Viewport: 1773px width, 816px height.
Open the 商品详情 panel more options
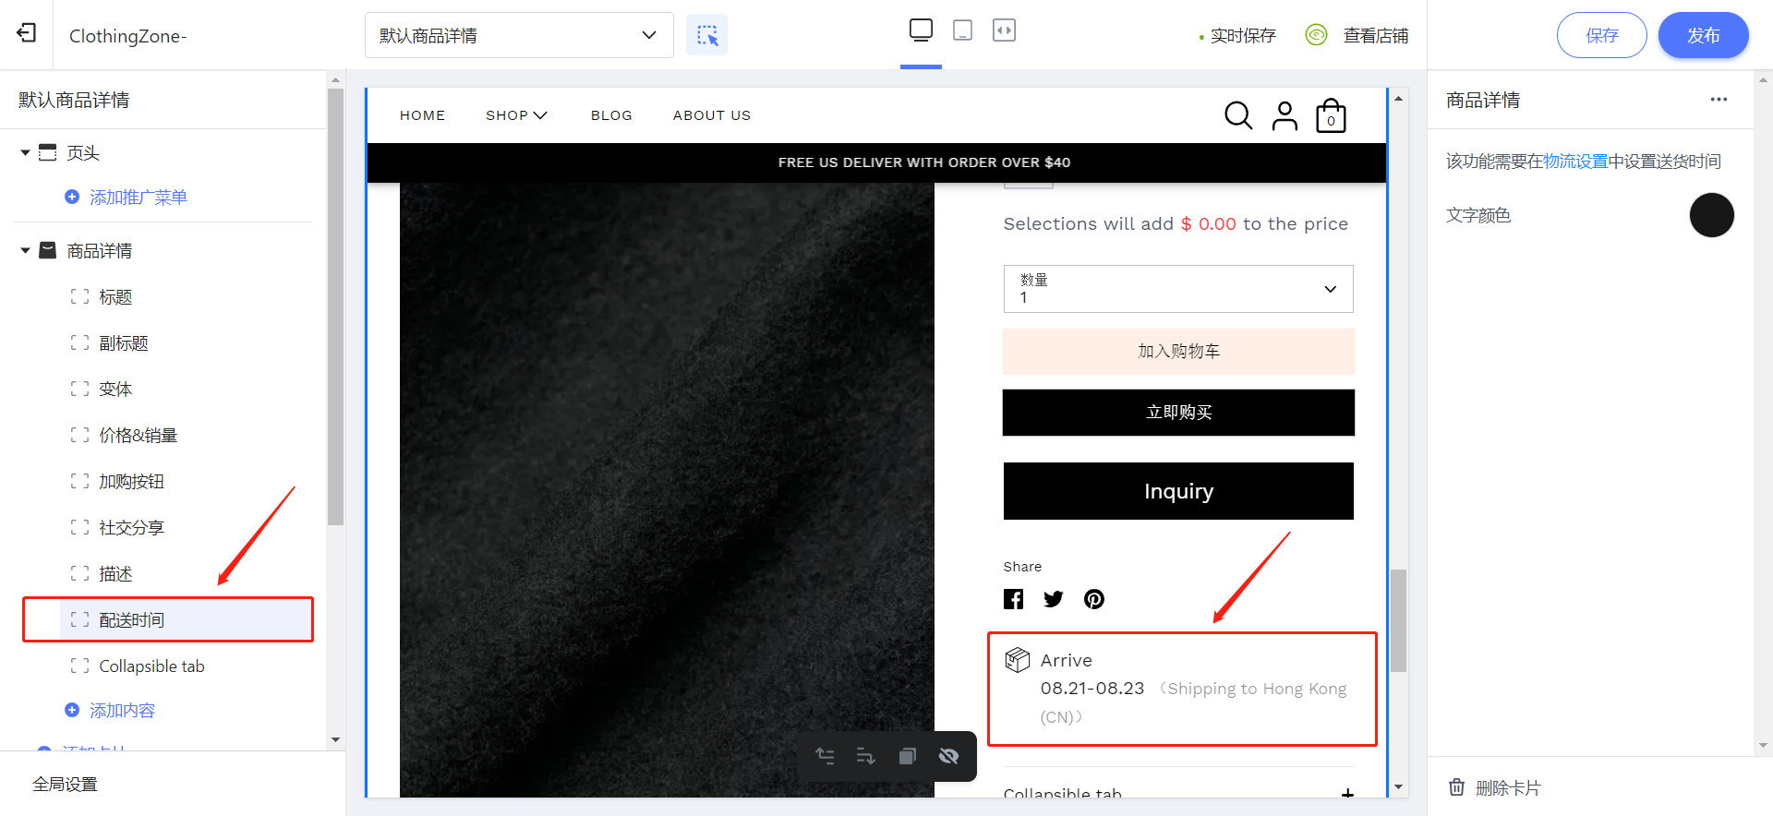click(1719, 100)
